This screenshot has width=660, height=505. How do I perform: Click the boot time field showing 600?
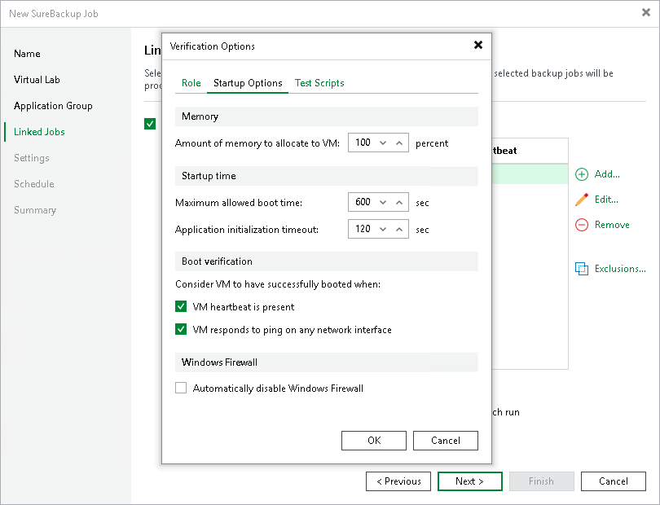(363, 203)
